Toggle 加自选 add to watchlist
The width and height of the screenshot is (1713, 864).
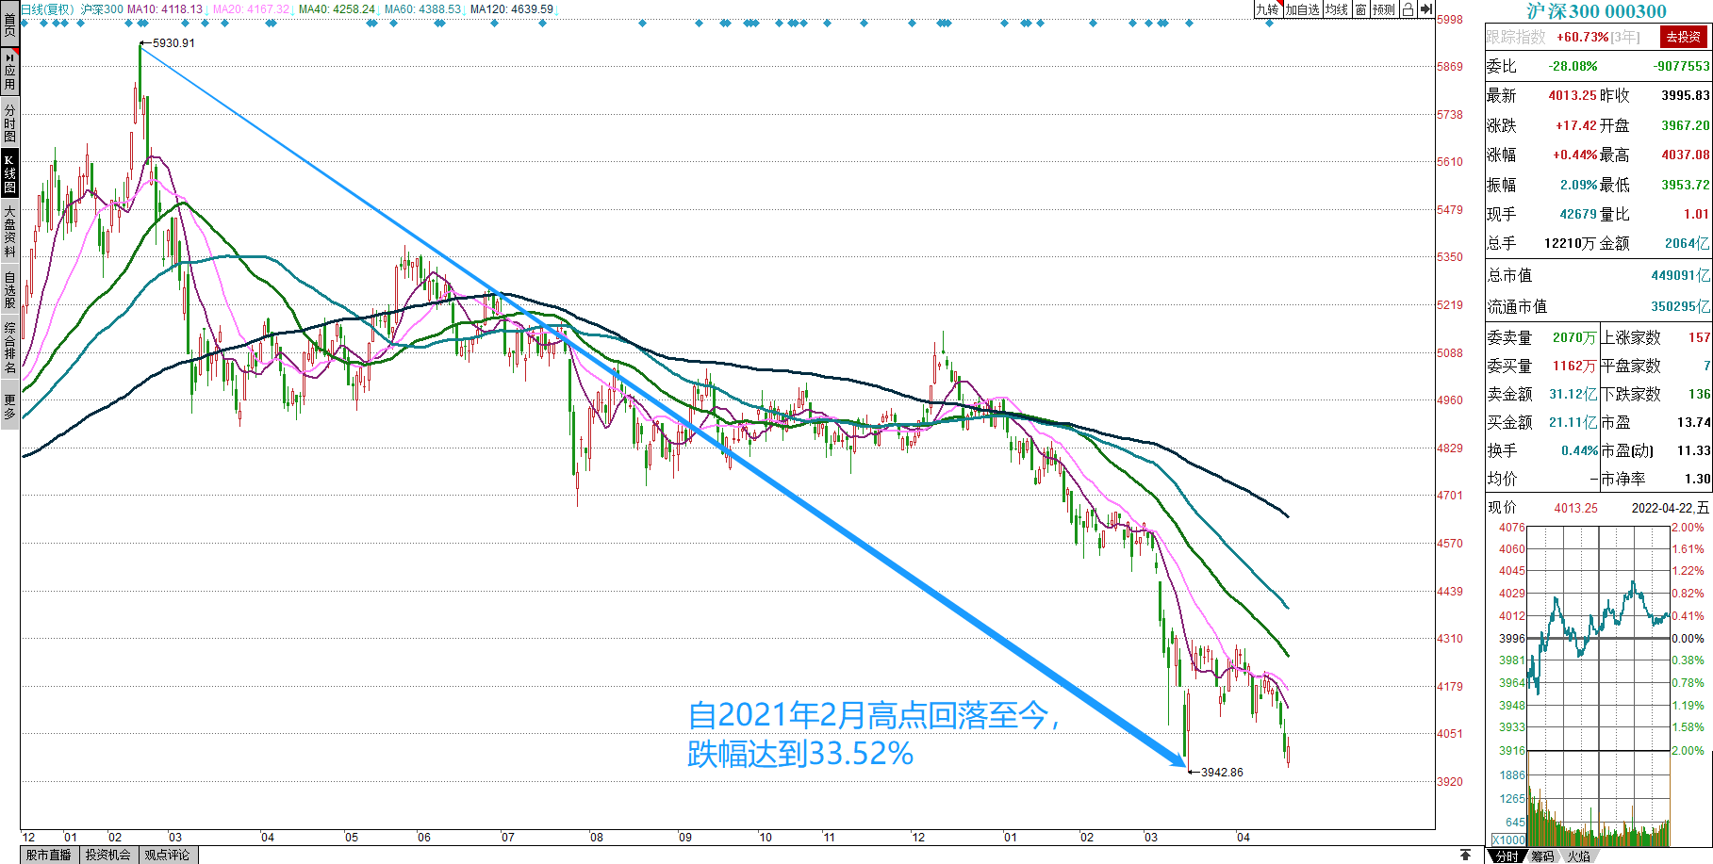click(x=1302, y=9)
